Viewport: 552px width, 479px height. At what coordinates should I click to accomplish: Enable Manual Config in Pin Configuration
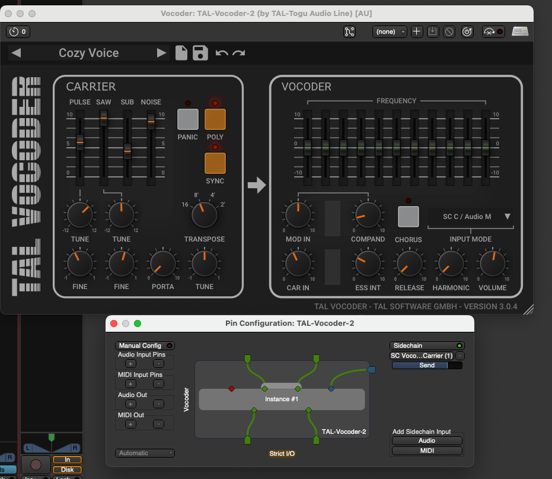pos(145,346)
